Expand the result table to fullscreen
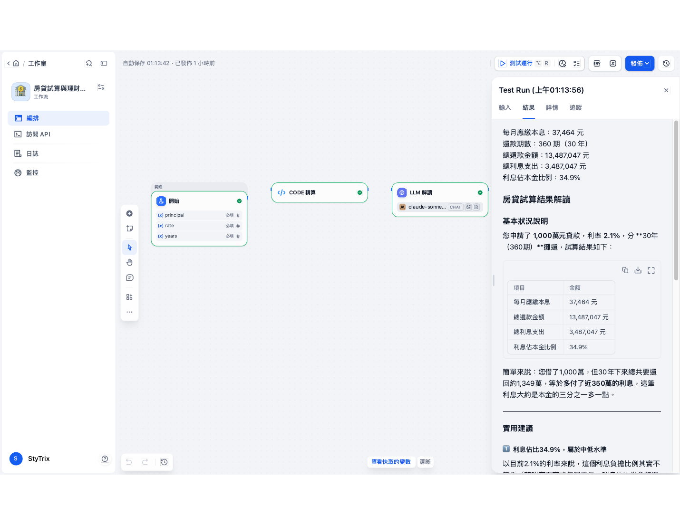Viewport: 680px width, 525px height. tap(651, 270)
